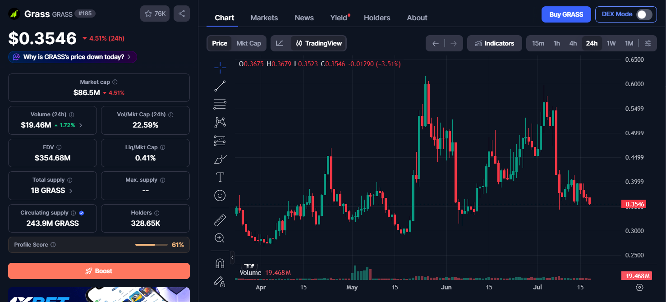Switch to simple line chart view
The image size is (666, 302).
pyautogui.click(x=280, y=43)
